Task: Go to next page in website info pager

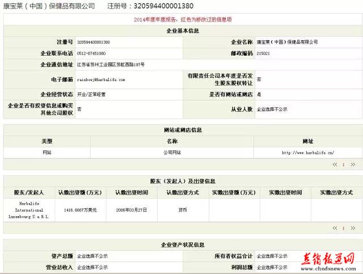Action: tap(353, 165)
